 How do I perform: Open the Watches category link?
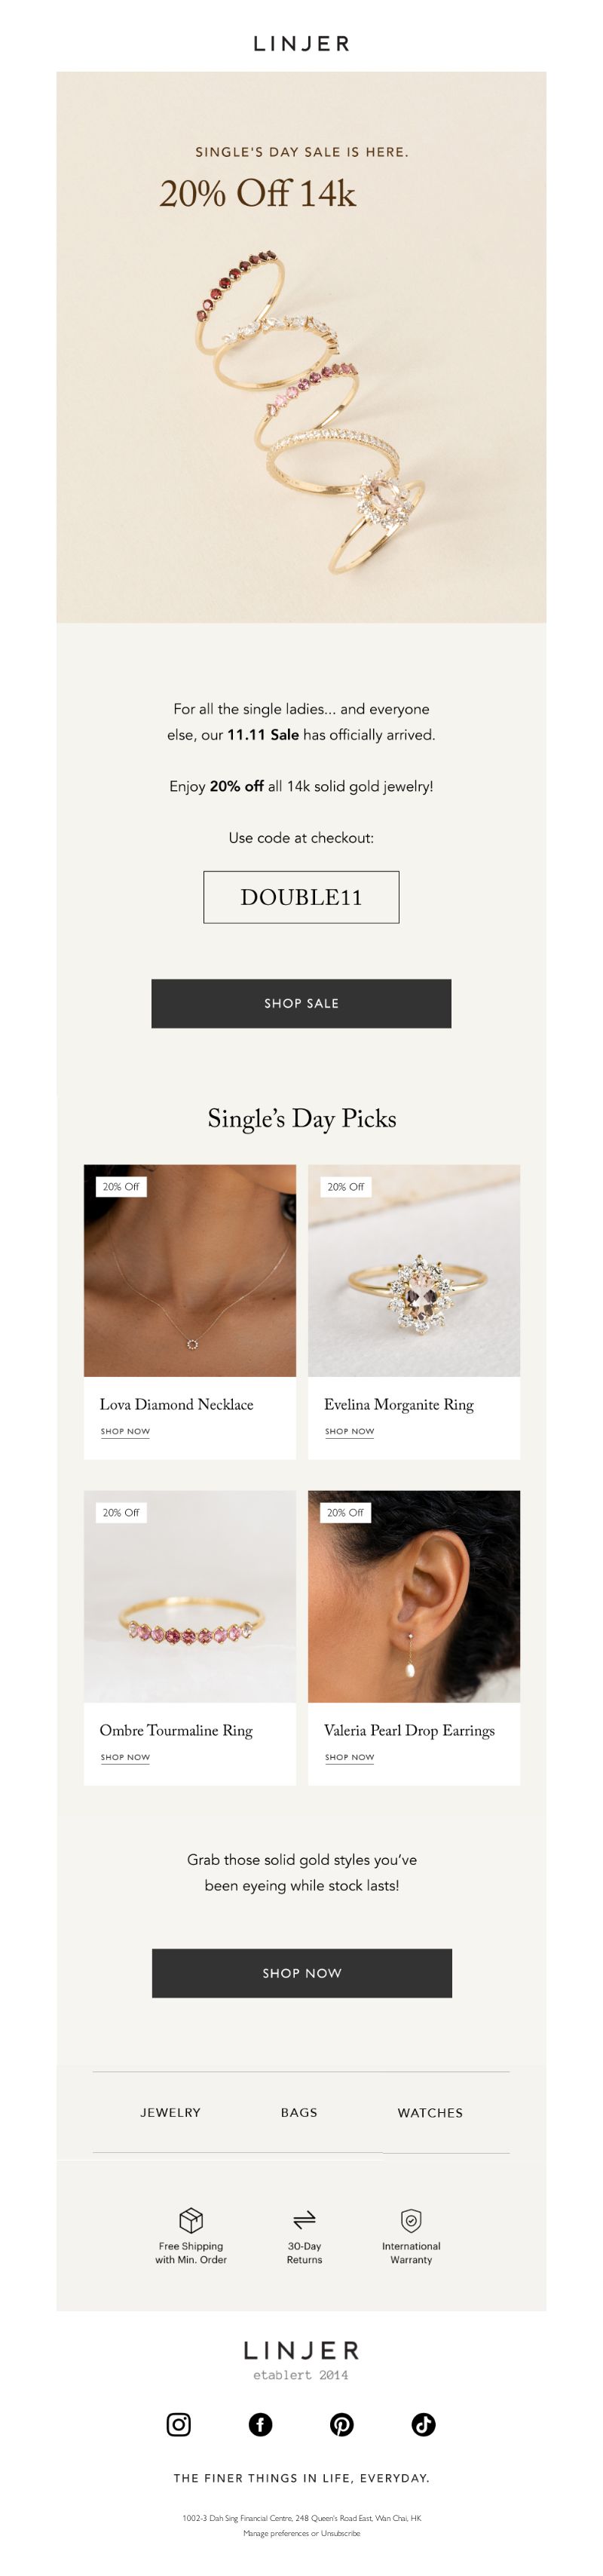(x=430, y=2112)
